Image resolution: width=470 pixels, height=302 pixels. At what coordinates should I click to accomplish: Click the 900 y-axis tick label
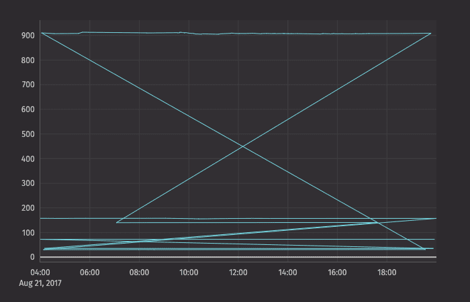pos(28,36)
